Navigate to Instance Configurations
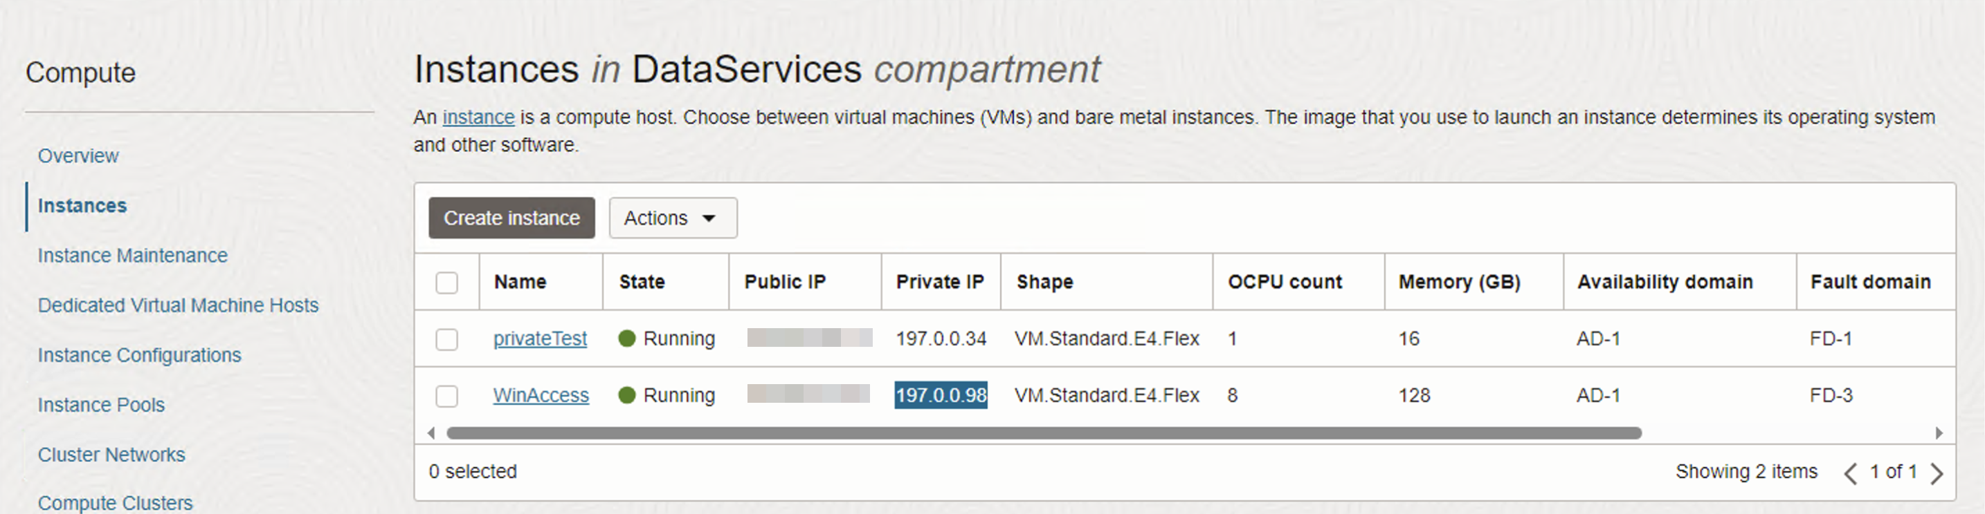Viewport: 1985px width, 514px height. [x=140, y=356]
